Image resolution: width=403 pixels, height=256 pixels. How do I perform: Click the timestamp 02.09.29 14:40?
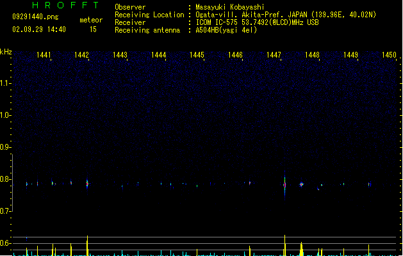pos(39,29)
